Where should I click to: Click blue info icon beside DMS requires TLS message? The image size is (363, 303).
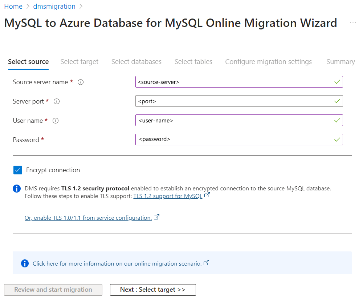click(17, 189)
